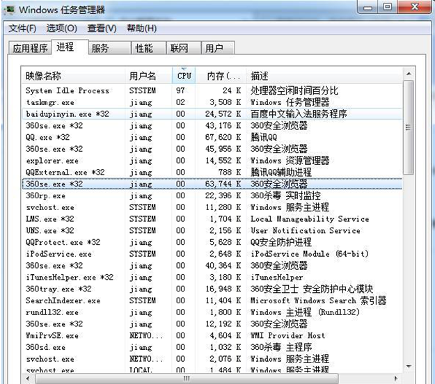Open the 查看(V) menu
This screenshot has height=384, width=435.
(x=102, y=29)
